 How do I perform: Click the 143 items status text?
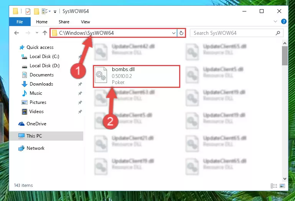(x=23, y=185)
